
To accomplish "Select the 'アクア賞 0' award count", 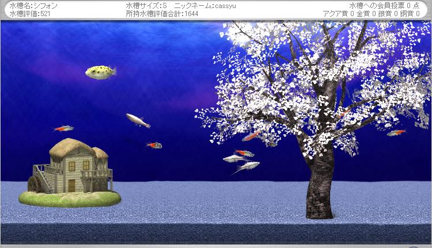I will pyautogui.click(x=338, y=13).
